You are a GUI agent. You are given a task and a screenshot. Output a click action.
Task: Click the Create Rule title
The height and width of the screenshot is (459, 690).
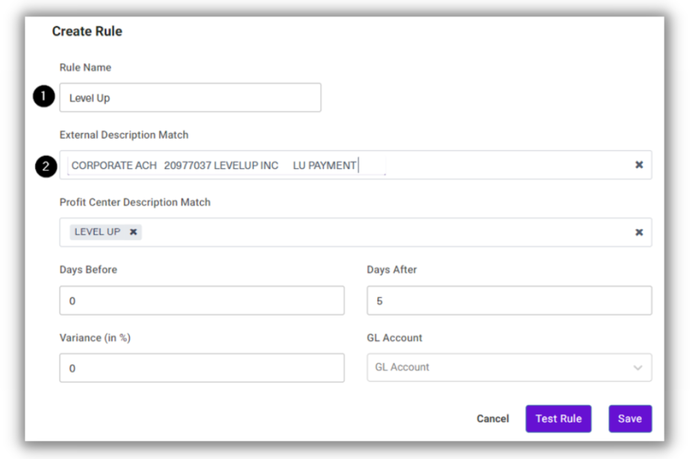click(87, 31)
